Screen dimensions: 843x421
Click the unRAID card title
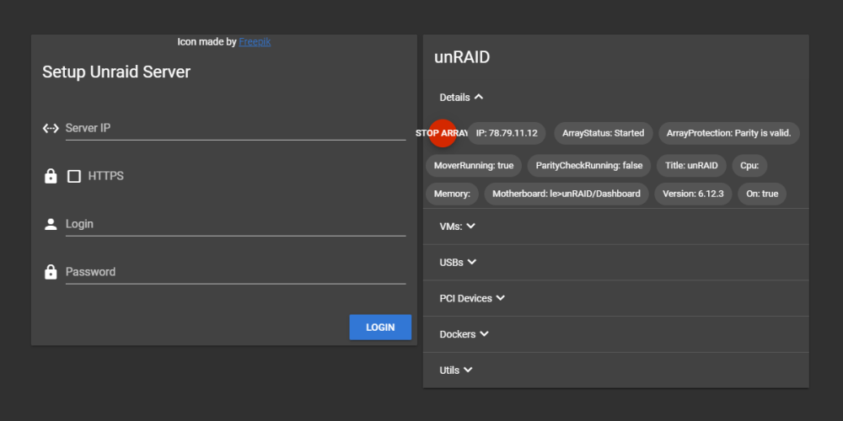click(x=462, y=57)
